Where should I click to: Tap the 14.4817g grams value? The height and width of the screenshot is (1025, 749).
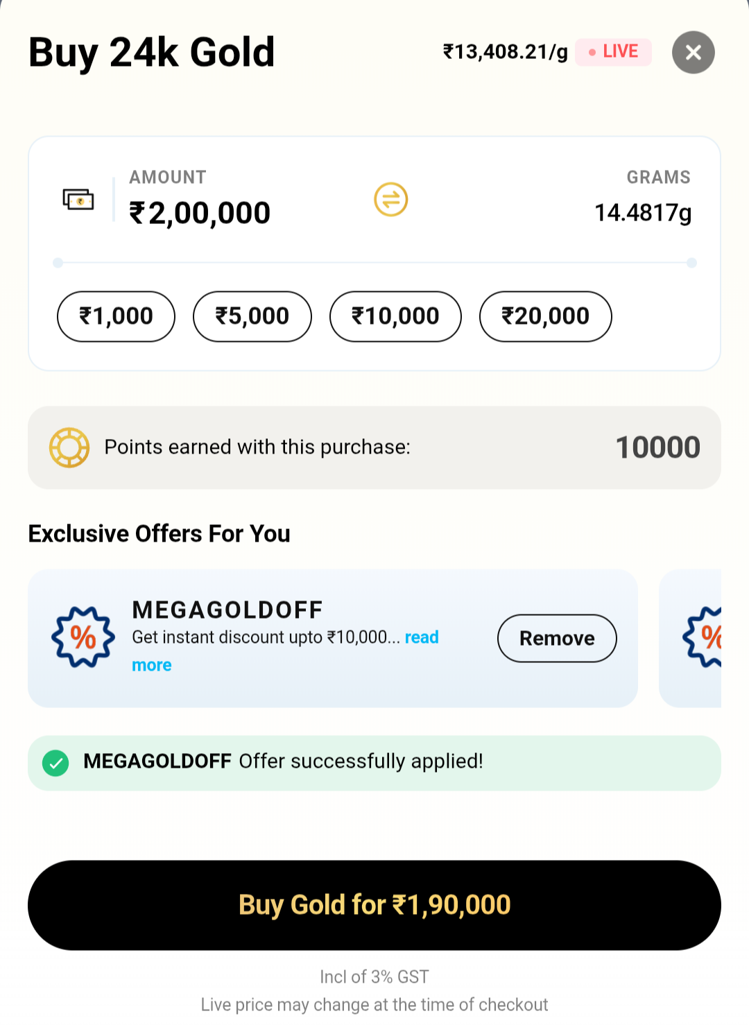coord(643,213)
